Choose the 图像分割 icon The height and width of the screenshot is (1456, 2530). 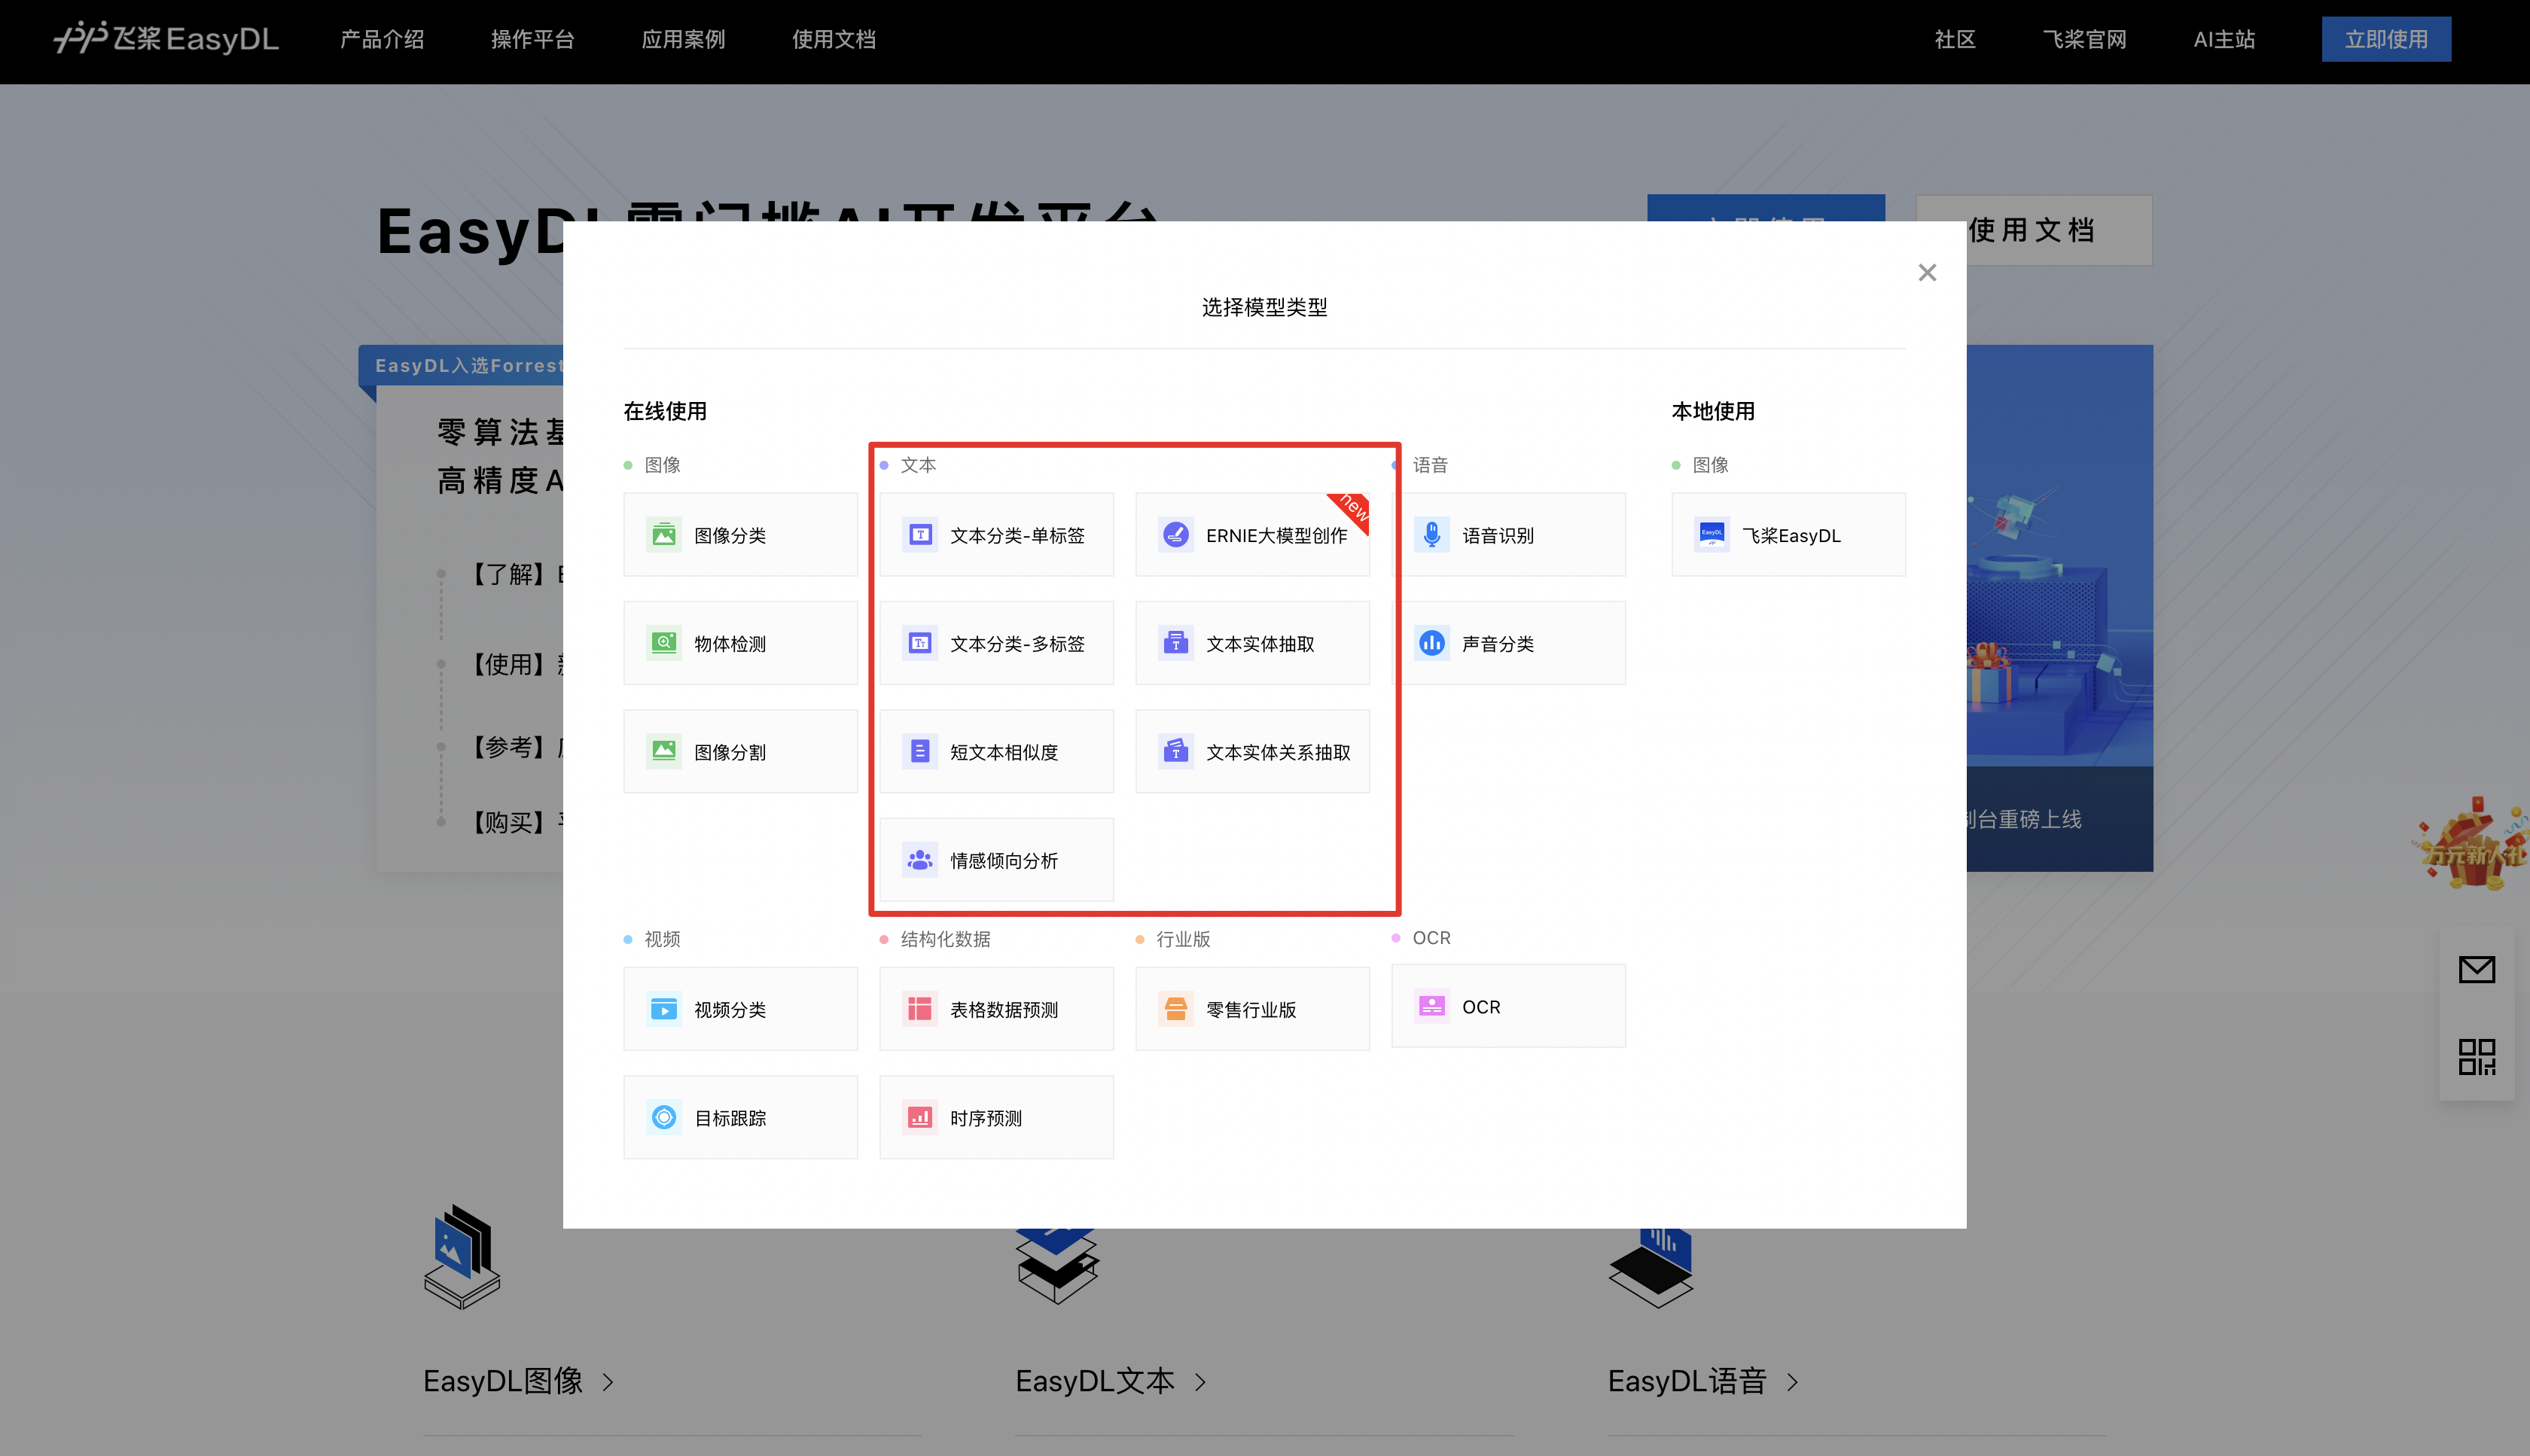(663, 751)
